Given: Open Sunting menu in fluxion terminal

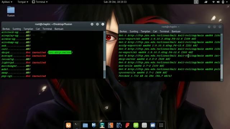Looking at the screenshot, I should tap(17, 29).
